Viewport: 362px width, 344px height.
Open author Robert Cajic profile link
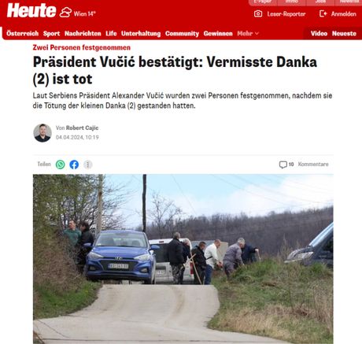(x=82, y=128)
